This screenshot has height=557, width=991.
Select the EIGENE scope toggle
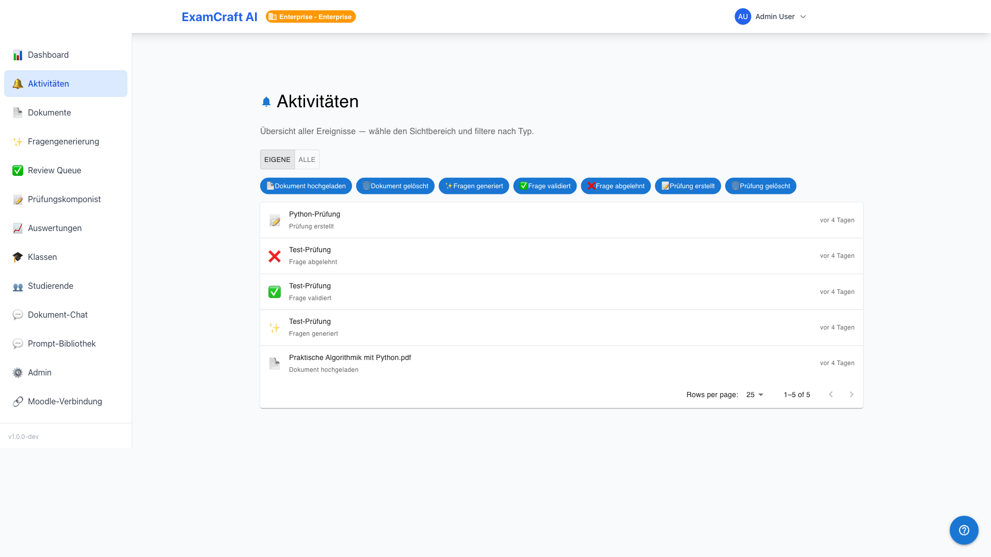click(277, 159)
